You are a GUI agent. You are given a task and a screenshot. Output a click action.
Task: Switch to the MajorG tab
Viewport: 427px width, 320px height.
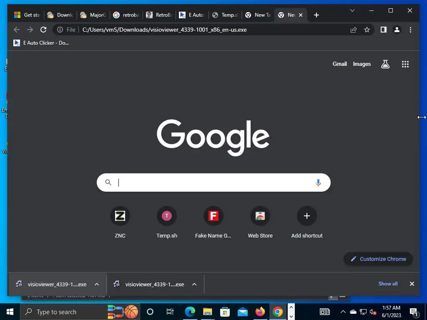tap(93, 15)
